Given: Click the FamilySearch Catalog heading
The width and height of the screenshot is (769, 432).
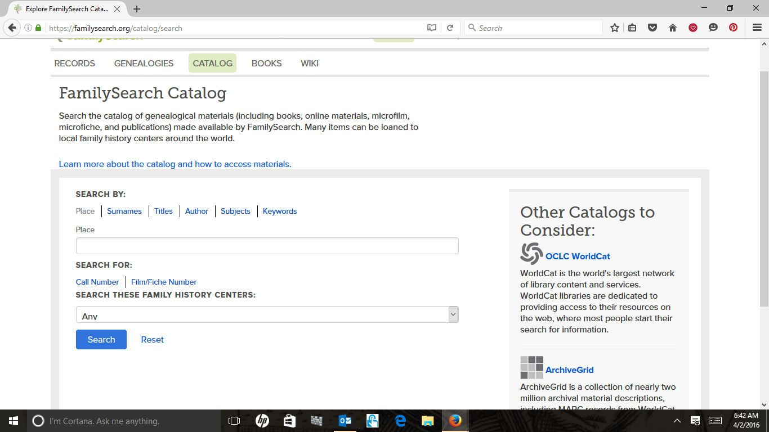Looking at the screenshot, I should [142, 93].
